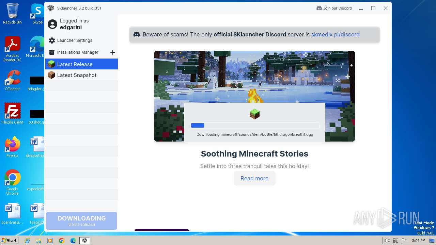Click the downloading file name status text
The image size is (436, 245).
tap(254, 134)
